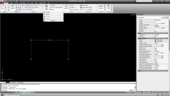Screen dimensions: 170x96
Task: Click the Couleur DuCalque swatch in properties
Action: click(x=155, y=20)
